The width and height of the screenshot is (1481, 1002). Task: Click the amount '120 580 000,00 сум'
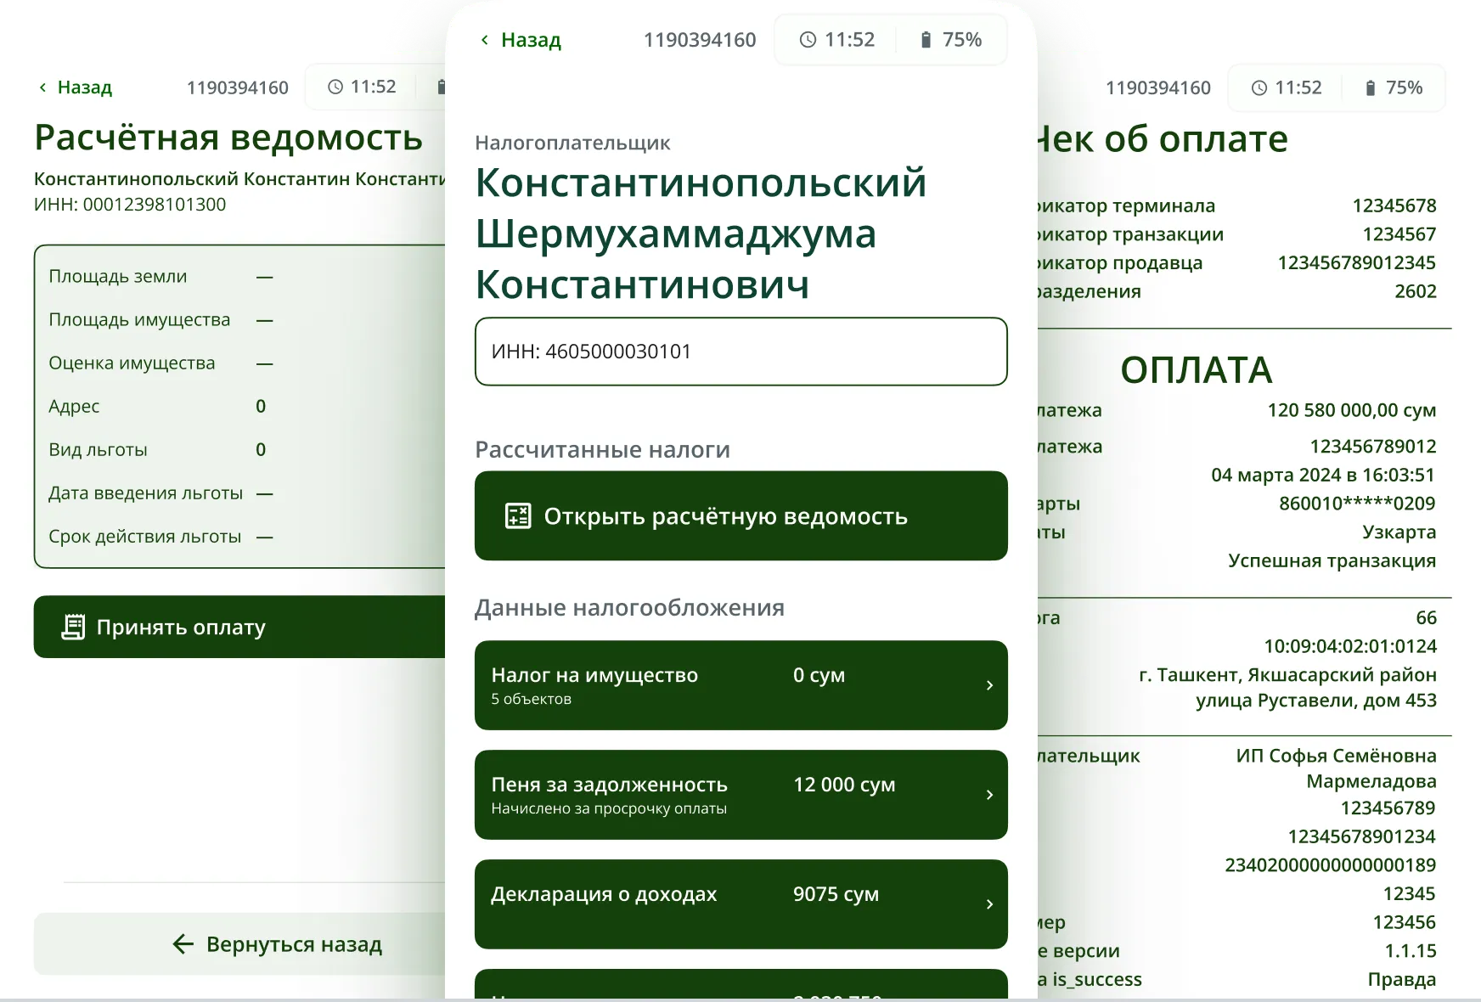click(x=1352, y=410)
